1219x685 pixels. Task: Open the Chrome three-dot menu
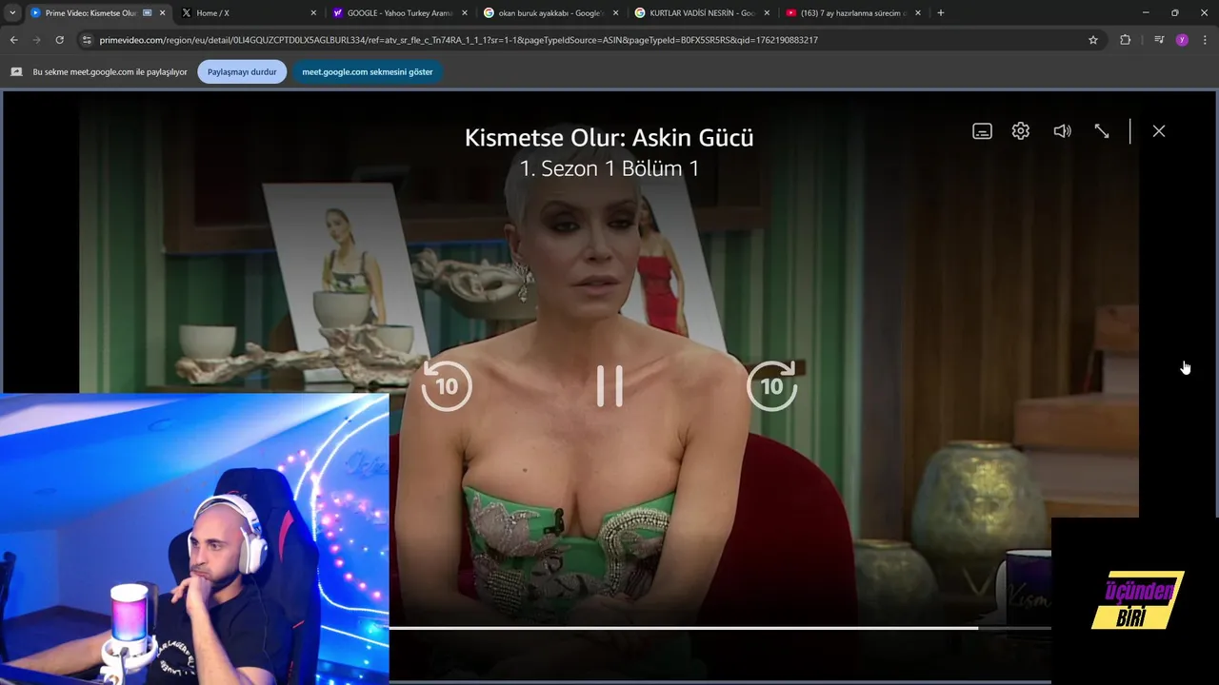(x=1205, y=40)
